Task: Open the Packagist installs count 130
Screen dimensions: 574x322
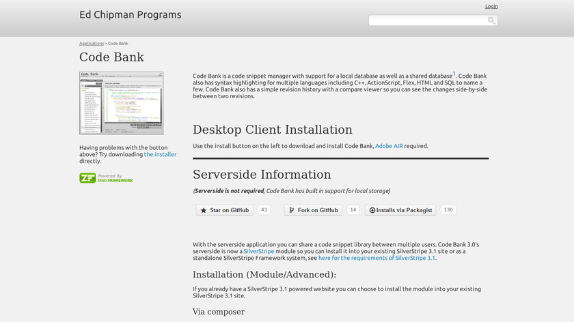Action: 448,210
